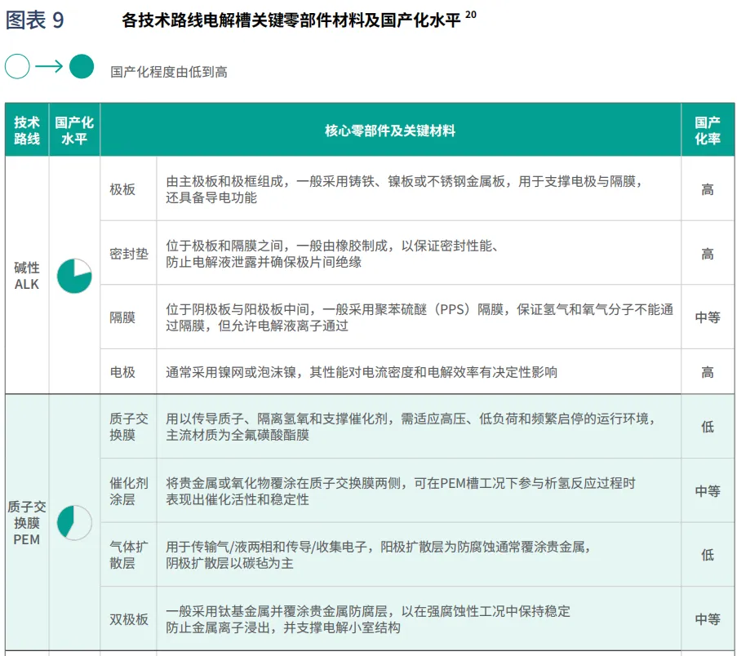Click the description starting '一般采用钛基金属'
737x656 pixels.
coord(368,619)
